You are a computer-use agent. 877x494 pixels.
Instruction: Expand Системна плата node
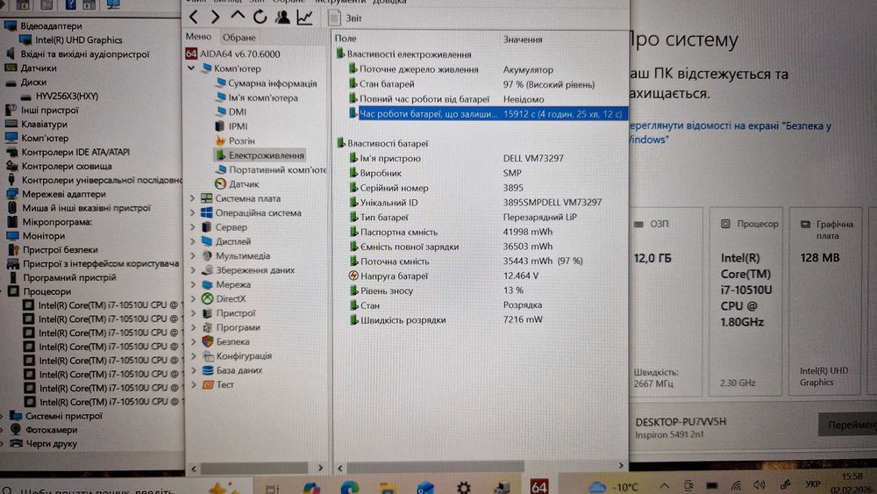point(192,198)
